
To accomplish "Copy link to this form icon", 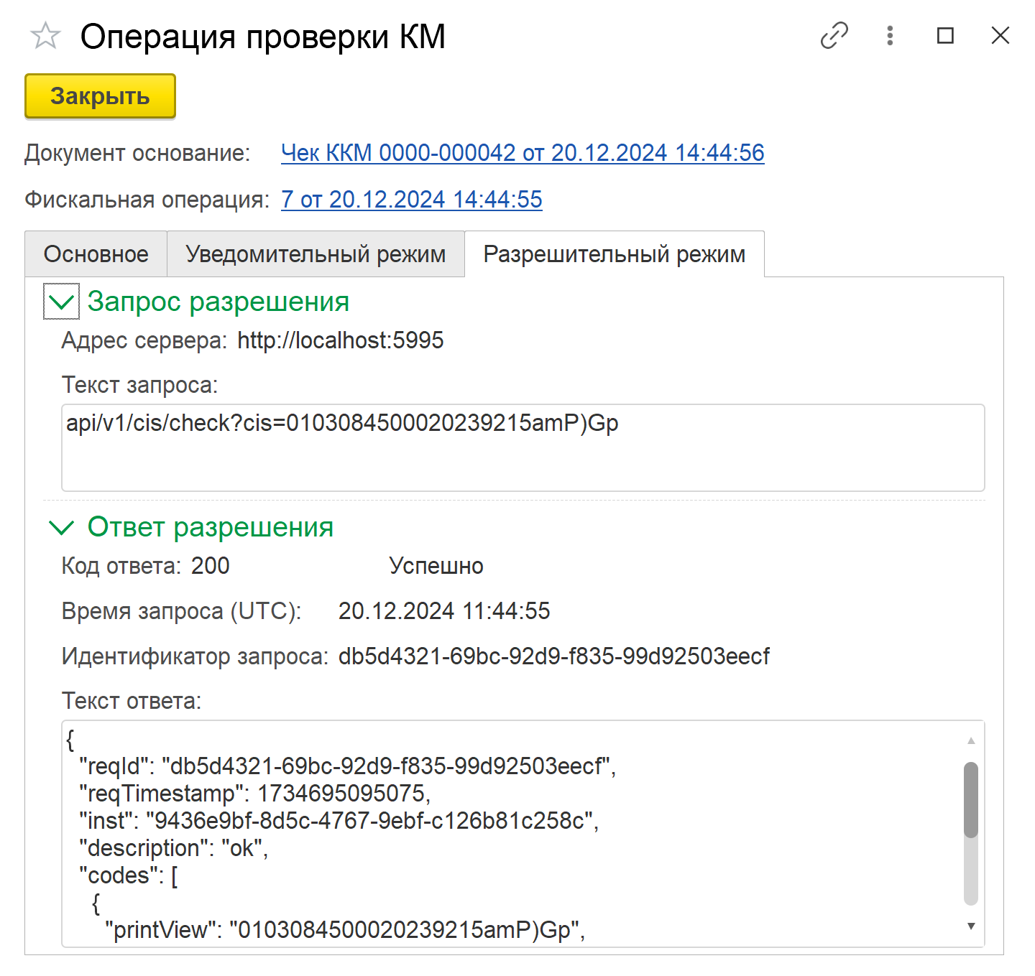I will pyautogui.click(x=834, y=35).
